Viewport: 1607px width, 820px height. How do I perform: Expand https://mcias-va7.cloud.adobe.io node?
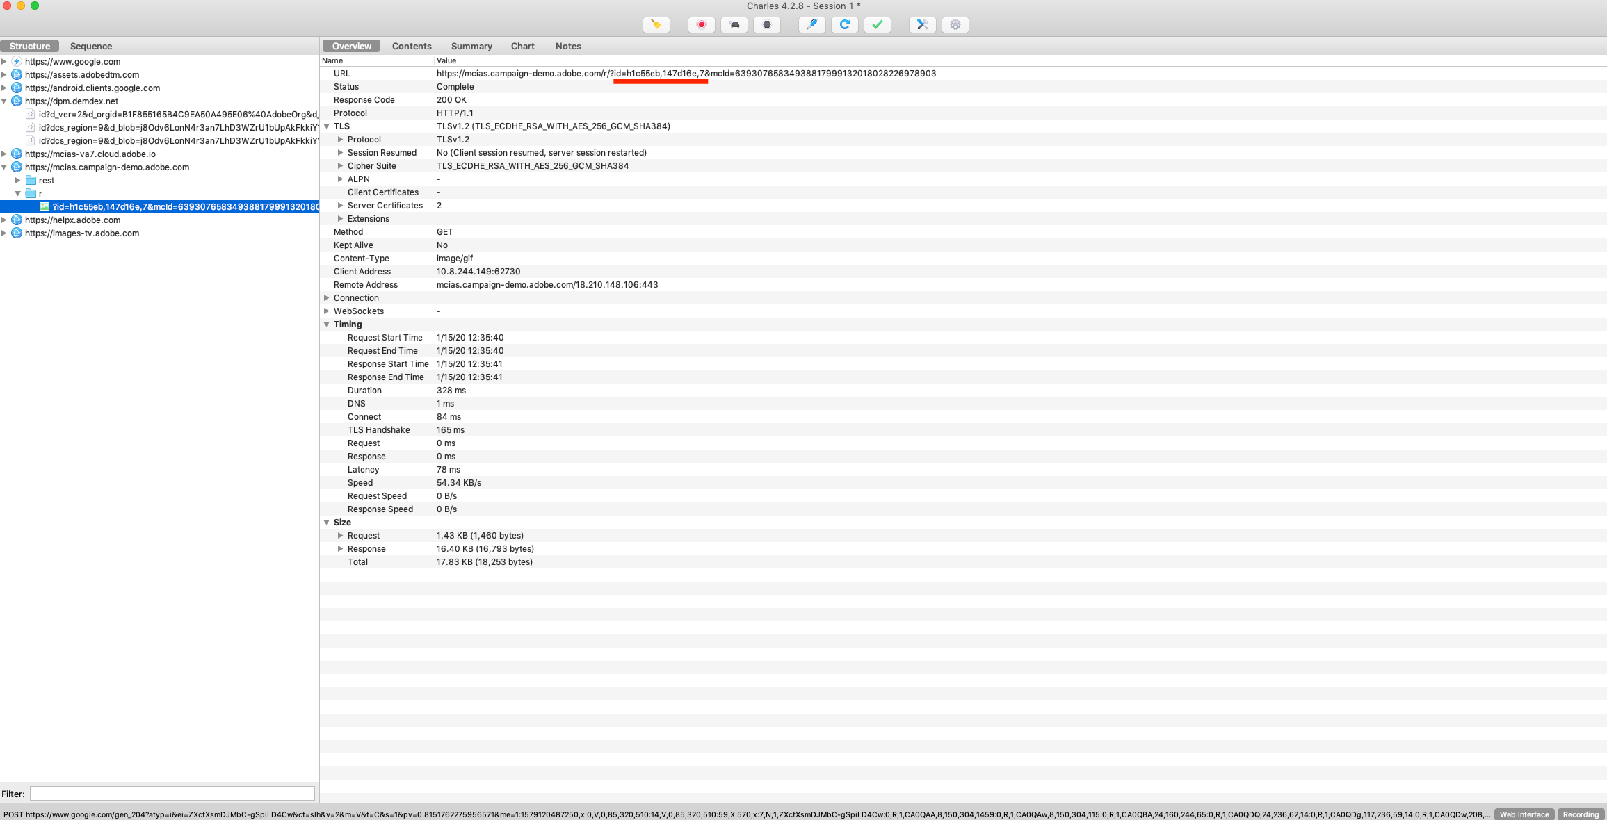coord(4,154)
